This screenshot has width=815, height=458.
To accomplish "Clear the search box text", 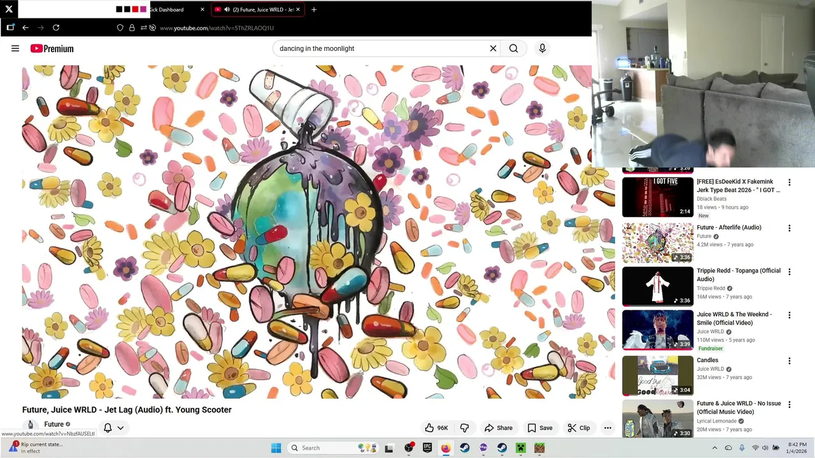I will tap(493, 48).
